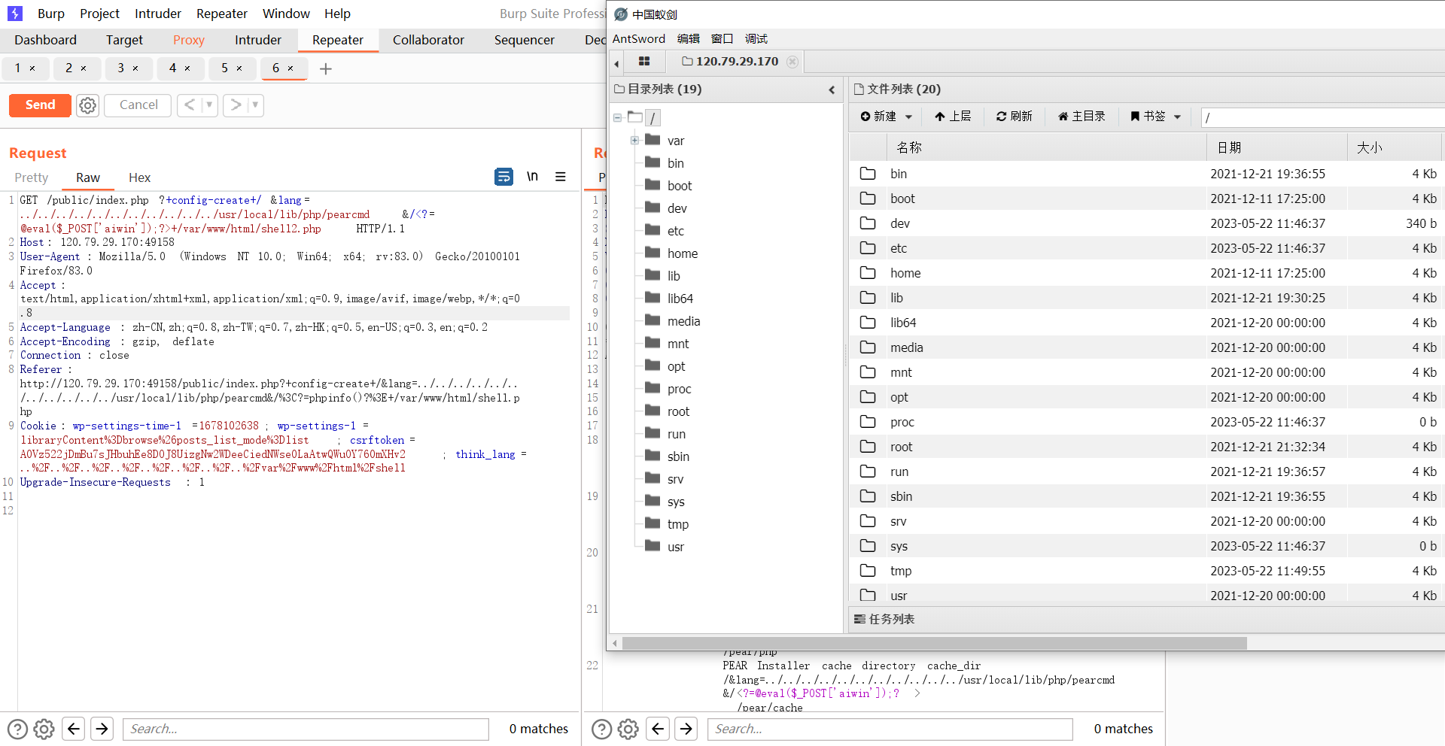The height and width of the screenshot is (746, 1445).
Task: Select the sbin folder row in the file list
Action: click(x=1147, y=496)
